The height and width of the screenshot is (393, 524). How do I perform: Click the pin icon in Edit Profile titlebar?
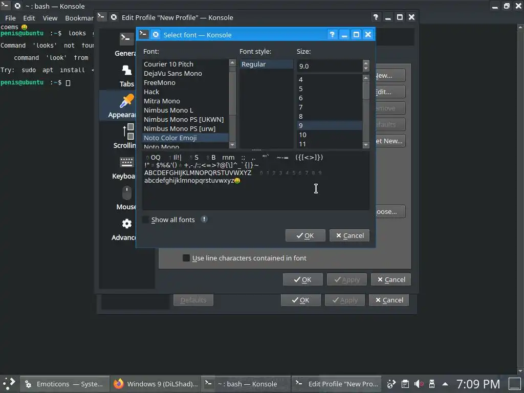[x=114, y=17]
